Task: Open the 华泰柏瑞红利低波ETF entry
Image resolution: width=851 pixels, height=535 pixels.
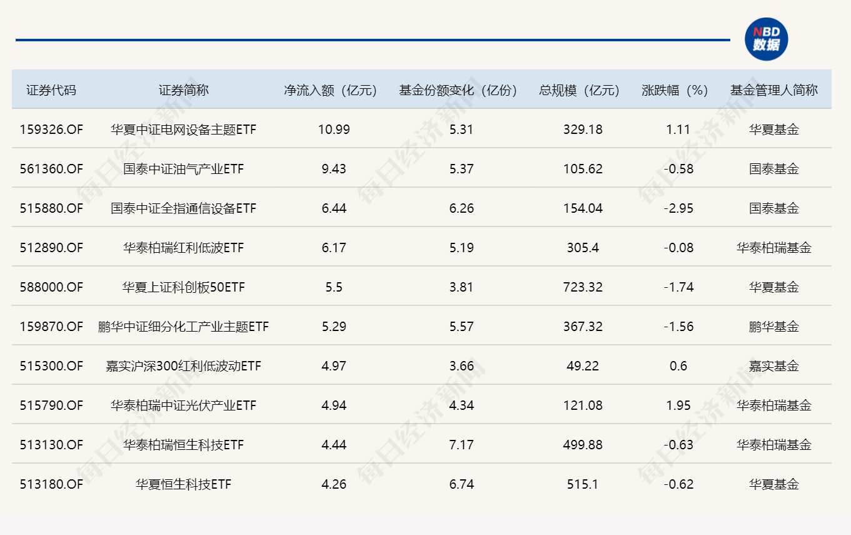Action: [183, 248]
